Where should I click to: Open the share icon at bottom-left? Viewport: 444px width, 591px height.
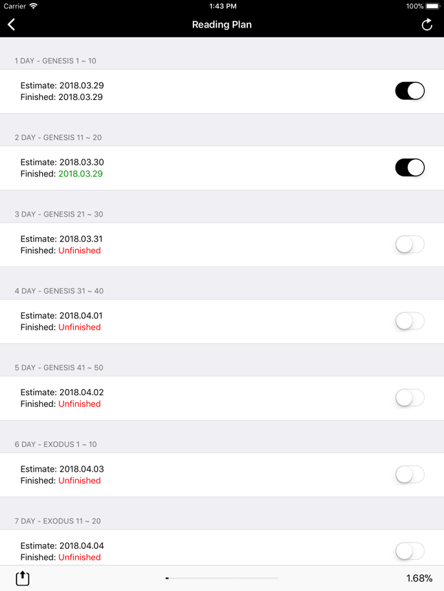(22, 578)
